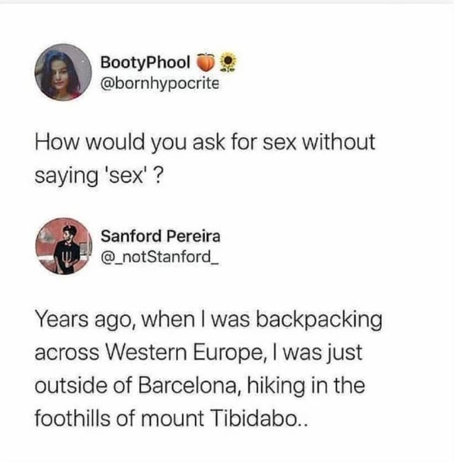Click the line 'foothills of mount Tibidabo..'
Viewport: 454px width, 462px height.
pyautogui.click(x=171, y=419)
